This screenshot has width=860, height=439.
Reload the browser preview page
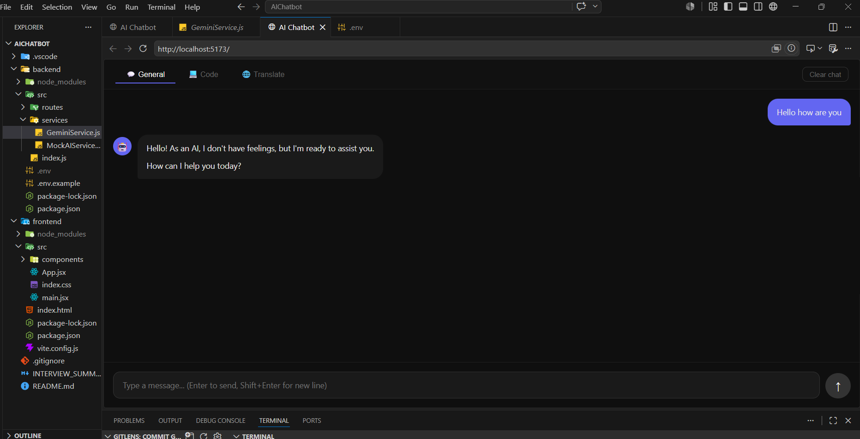(143, 48)
